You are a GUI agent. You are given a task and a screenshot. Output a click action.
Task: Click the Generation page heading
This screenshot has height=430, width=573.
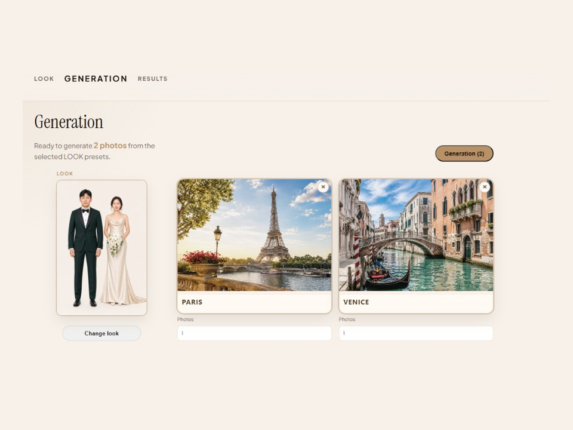(x=69, y=122)
